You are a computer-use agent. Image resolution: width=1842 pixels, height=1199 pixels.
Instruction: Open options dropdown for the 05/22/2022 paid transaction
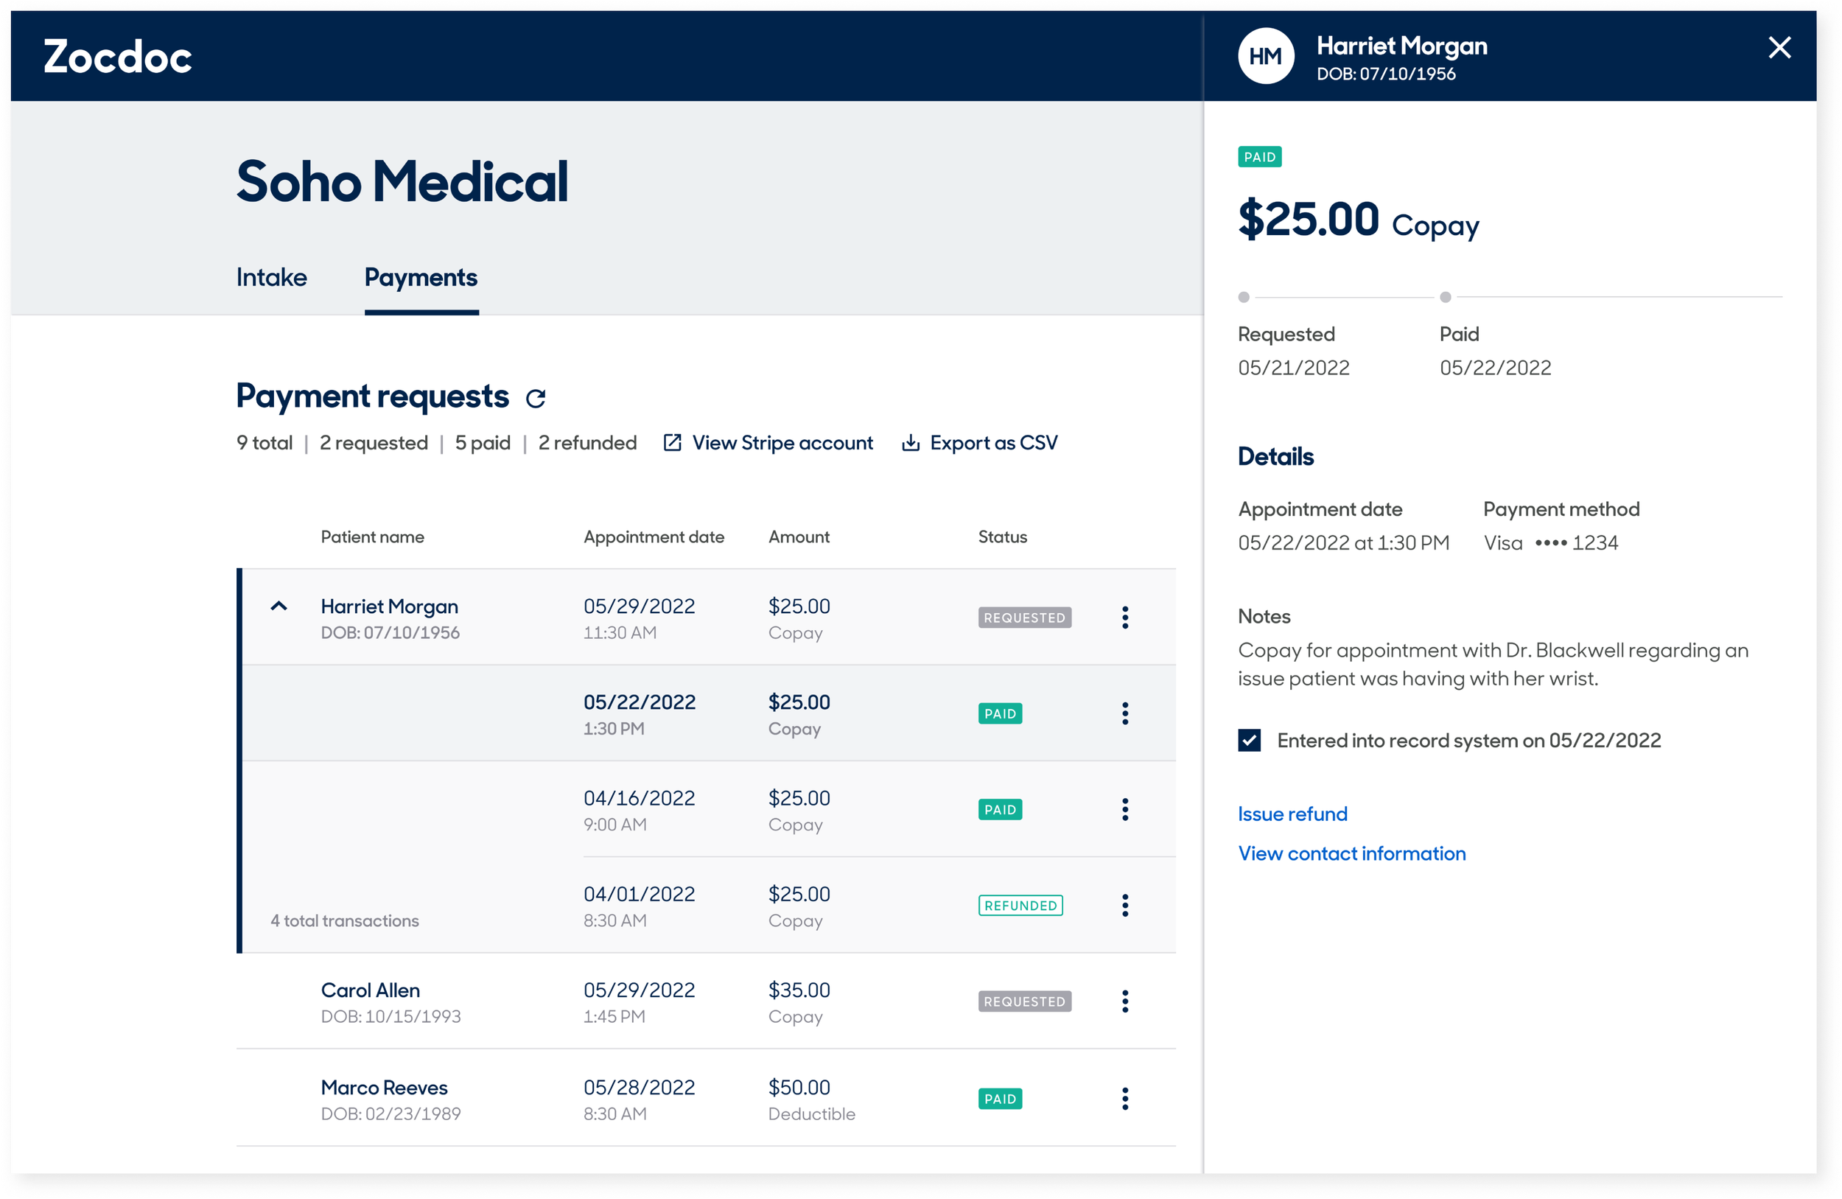(1124, 713)
